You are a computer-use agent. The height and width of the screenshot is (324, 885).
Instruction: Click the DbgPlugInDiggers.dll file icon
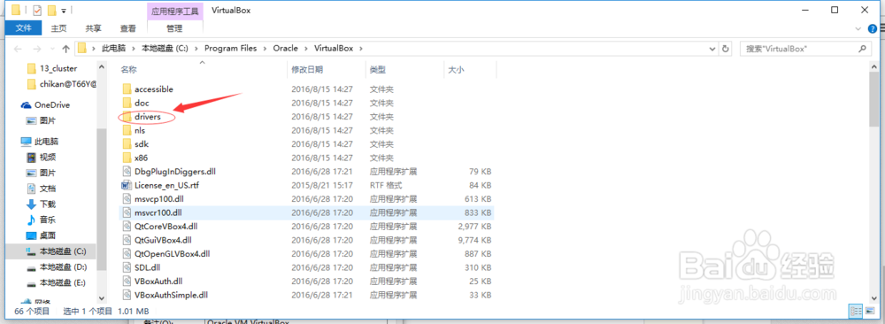point(127,171)
